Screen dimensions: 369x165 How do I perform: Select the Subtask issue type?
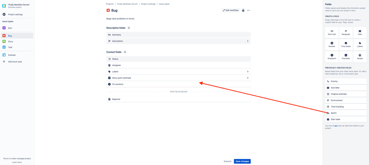[17, 55]
